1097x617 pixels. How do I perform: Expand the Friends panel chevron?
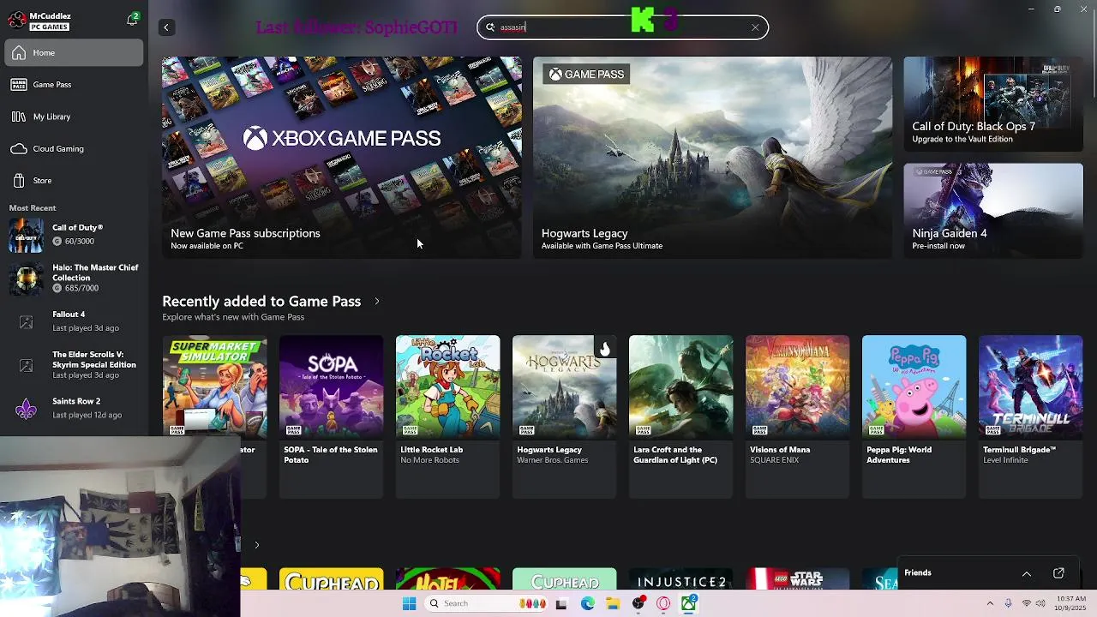point(1026,573)
